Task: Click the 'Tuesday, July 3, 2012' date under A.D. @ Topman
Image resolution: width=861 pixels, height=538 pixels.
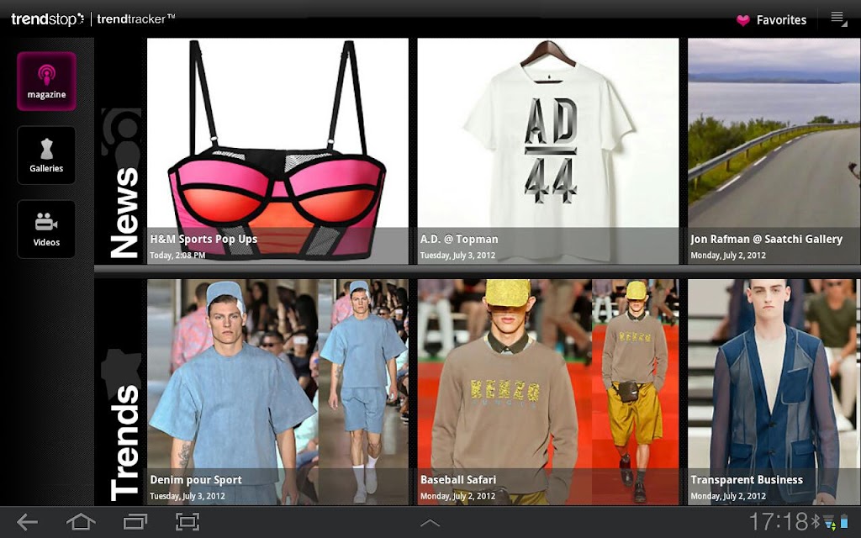Action: tap(457, 256)
